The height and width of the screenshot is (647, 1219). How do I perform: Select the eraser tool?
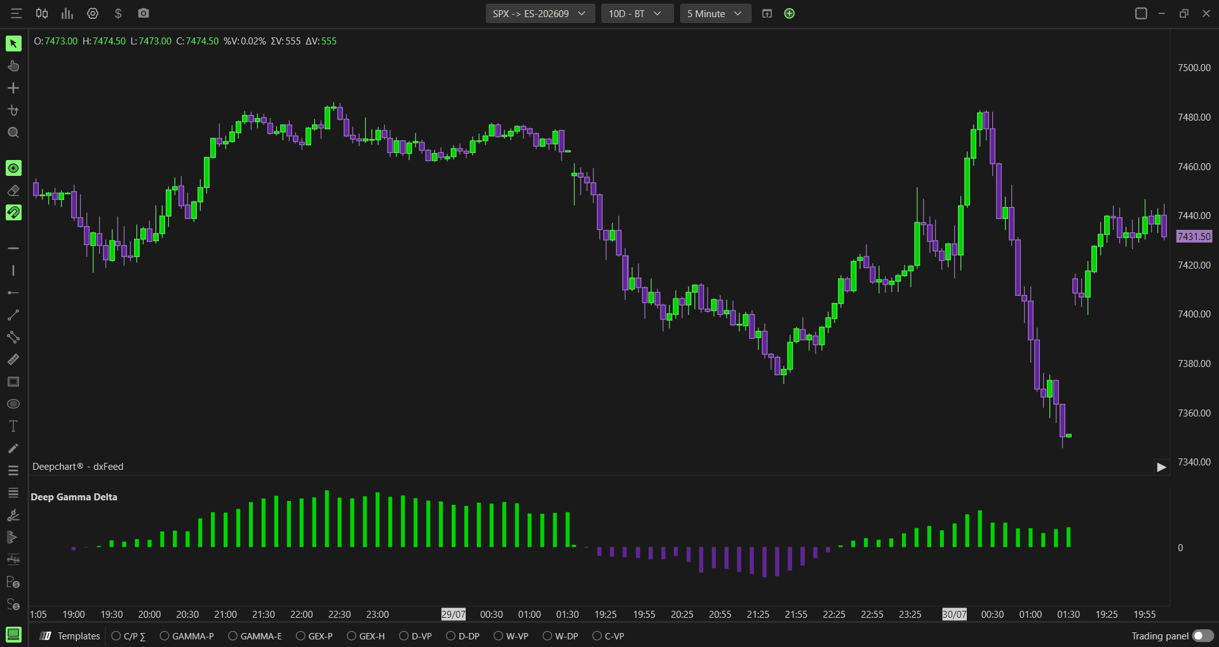(13, 190)
